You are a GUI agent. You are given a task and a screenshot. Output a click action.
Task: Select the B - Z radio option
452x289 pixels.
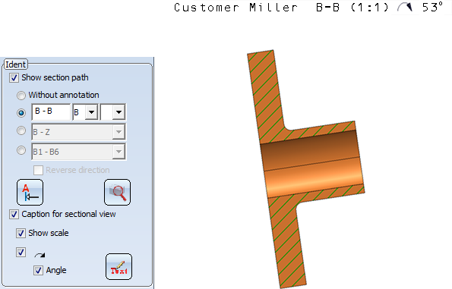pyautogui.click(x=21, y=130)
